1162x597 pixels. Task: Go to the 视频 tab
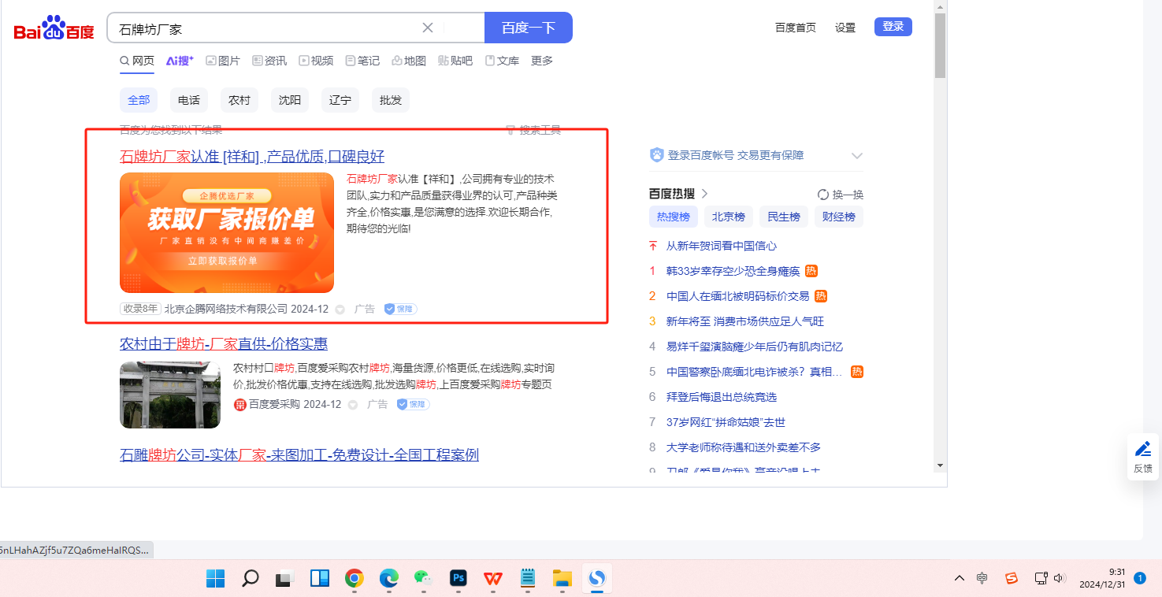(316, 61)
